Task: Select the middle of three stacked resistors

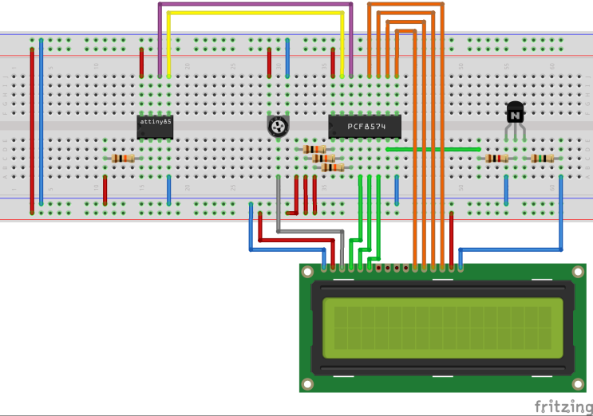Action: point(324,159)
